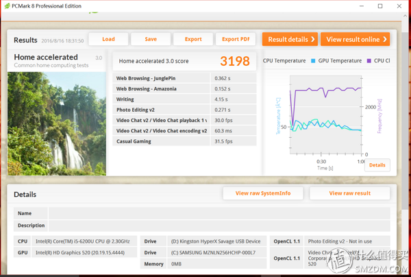The width and height of the screenshot is (411, 277).
Task: Click the Description input field
Action: coord(219,226)
